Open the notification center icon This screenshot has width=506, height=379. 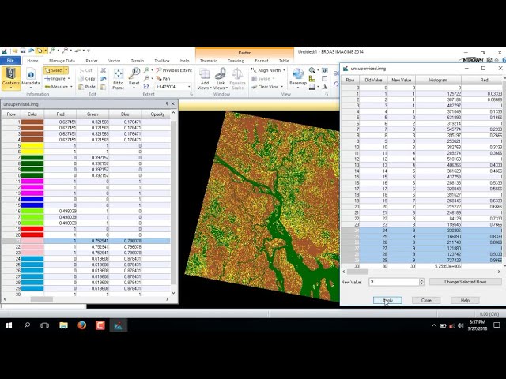pos(497,325)
